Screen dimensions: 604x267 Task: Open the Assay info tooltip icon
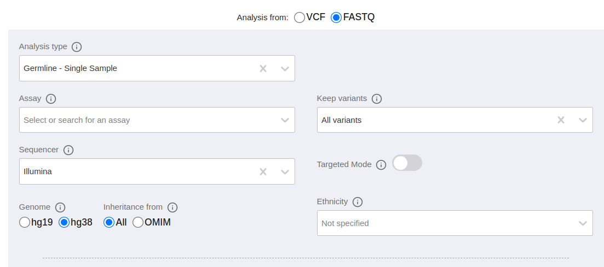(x=51, y=99)
